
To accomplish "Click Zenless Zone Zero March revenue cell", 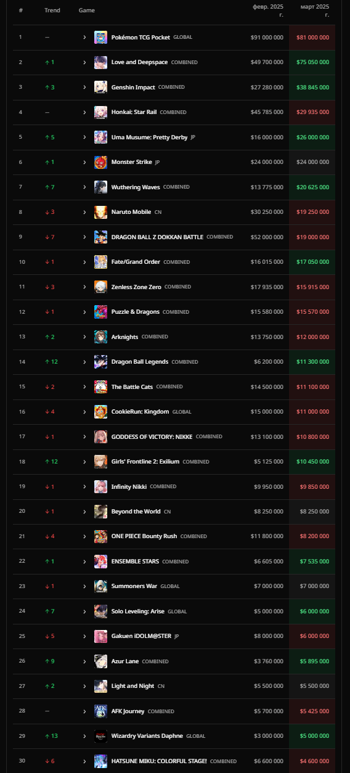I will (x=312, y=287).
